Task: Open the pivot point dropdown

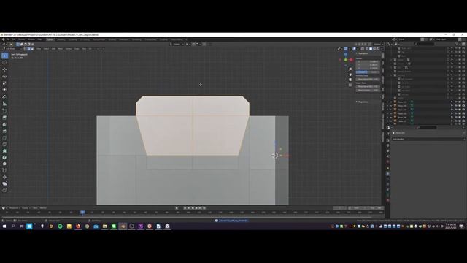Action: click(x=188, y=44)
